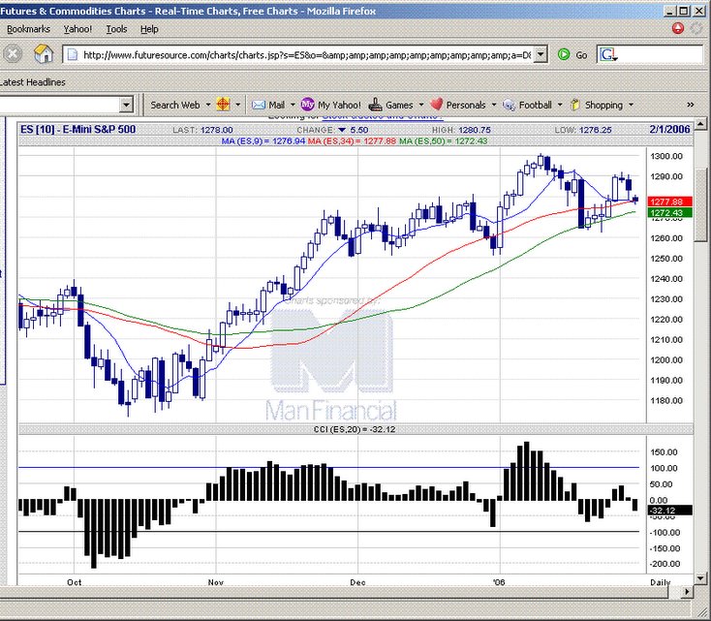Click the Stop loading button
The width and height of the screenshot is (711, 621).
point(13,54)
